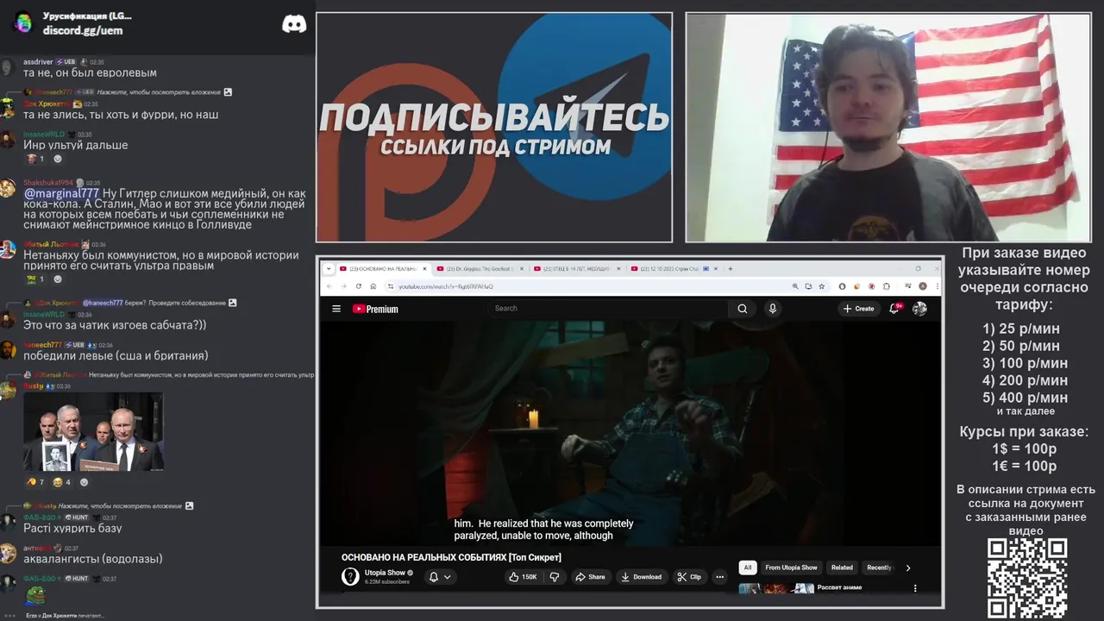Screen dimensions: 1104x621
Task: Open a new browser tab
Action: 731,269
